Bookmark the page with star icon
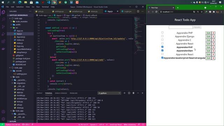Image resolution: width=224 pixels, height=126 pixels. pos(202,12)
